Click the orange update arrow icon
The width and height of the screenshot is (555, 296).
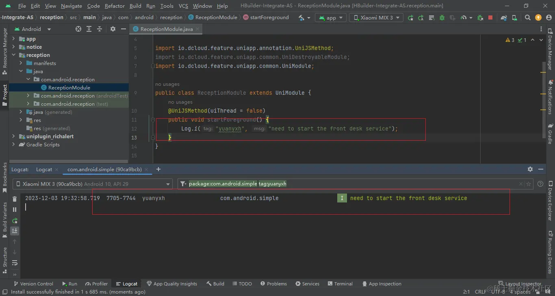click(538, 17)
